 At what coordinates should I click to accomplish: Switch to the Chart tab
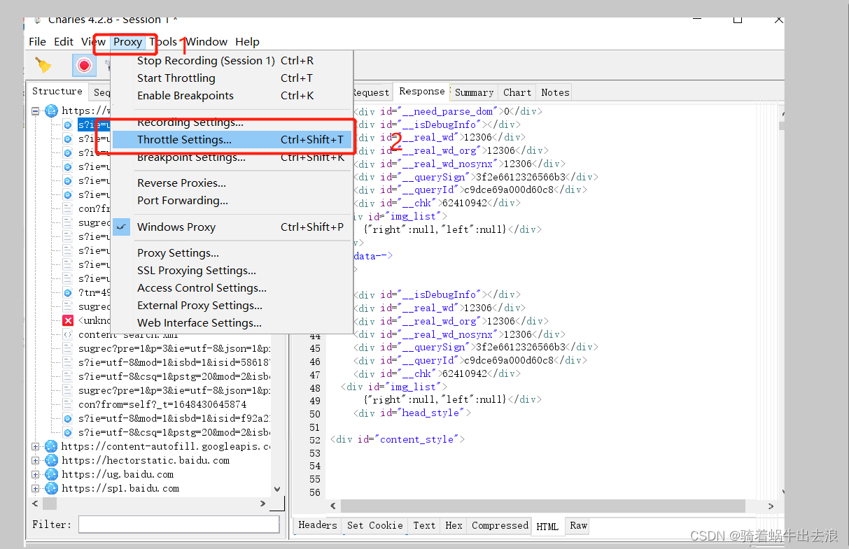(517, 92)
